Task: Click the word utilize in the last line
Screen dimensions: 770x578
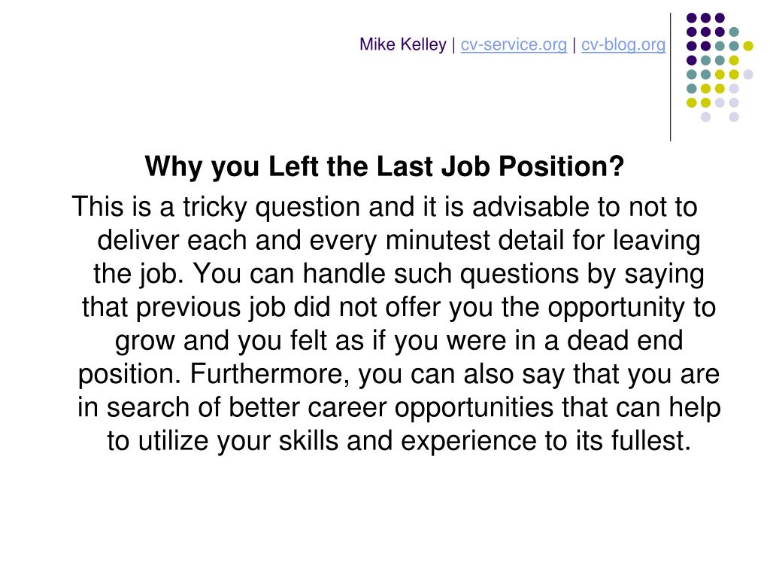Action: click(x=174, y=440)
